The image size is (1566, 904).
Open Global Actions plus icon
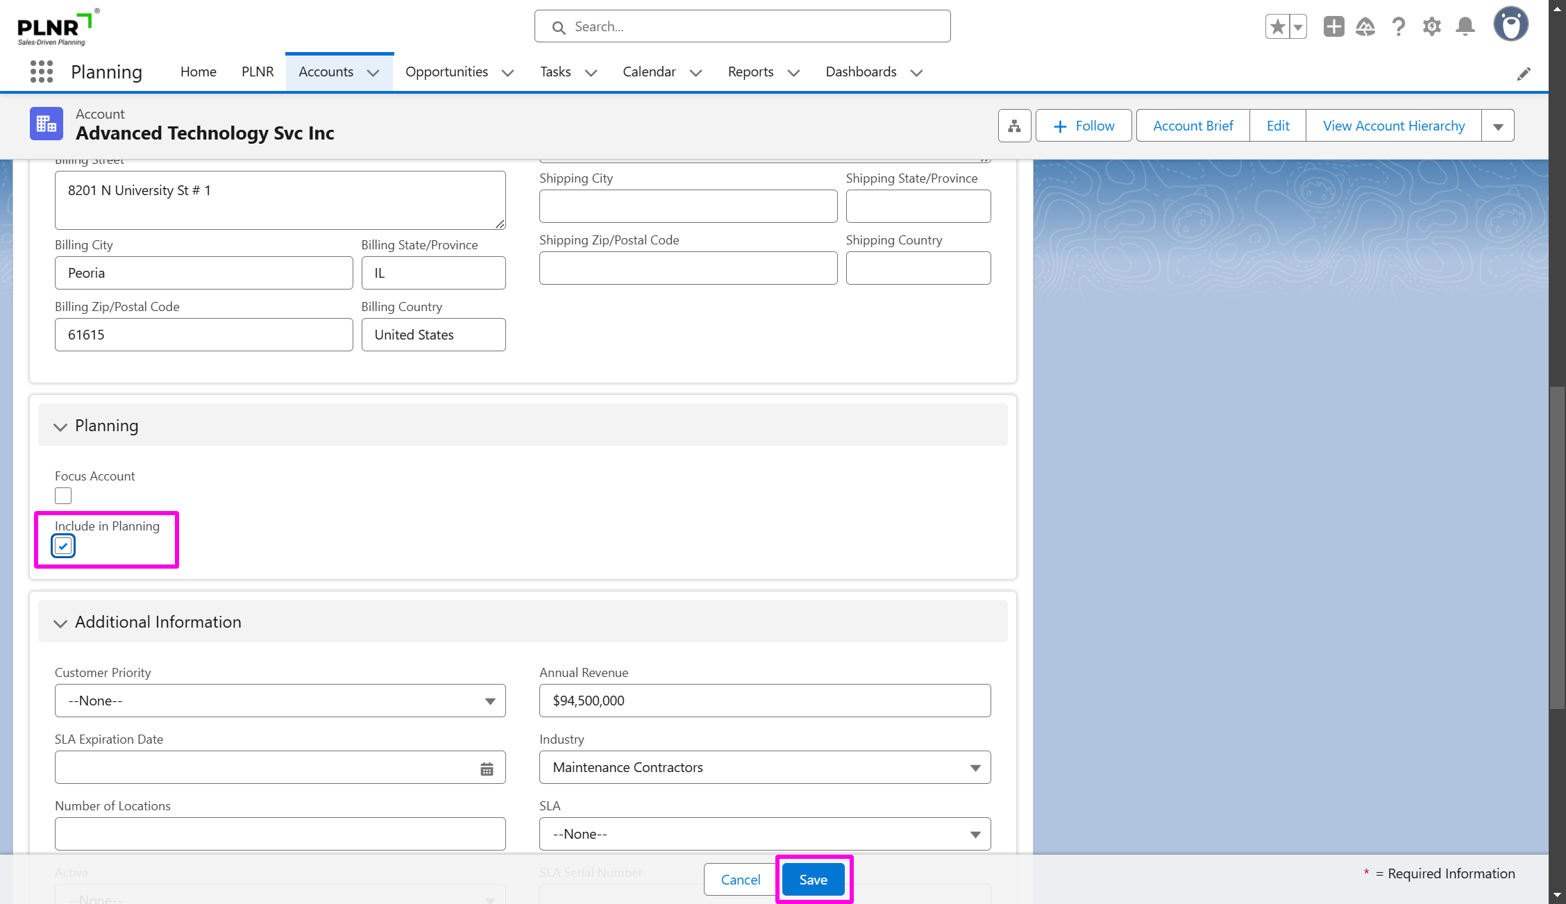[x=1333, y=27]
